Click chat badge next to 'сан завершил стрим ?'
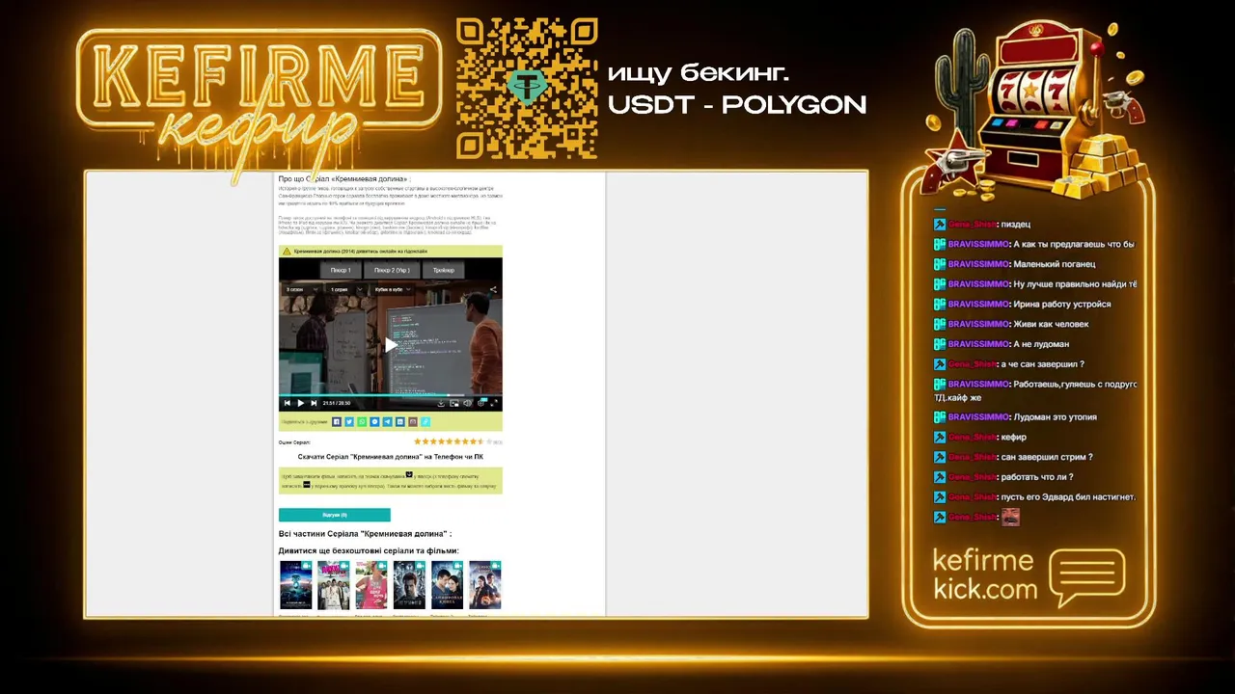 click(x=939, y=457)
